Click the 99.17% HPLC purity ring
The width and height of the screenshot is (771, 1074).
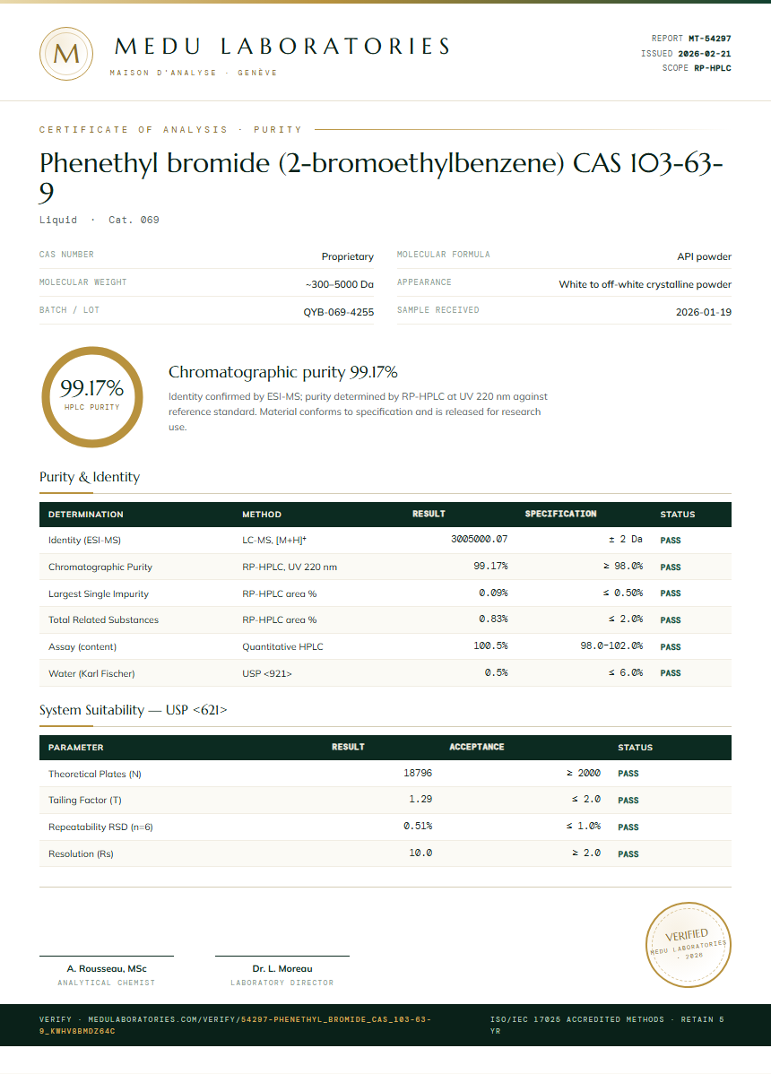[x=91, y=396]
